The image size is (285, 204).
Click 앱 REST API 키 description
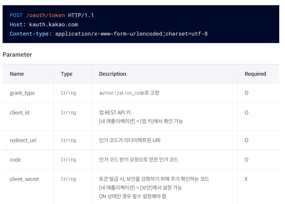point(115,112)
